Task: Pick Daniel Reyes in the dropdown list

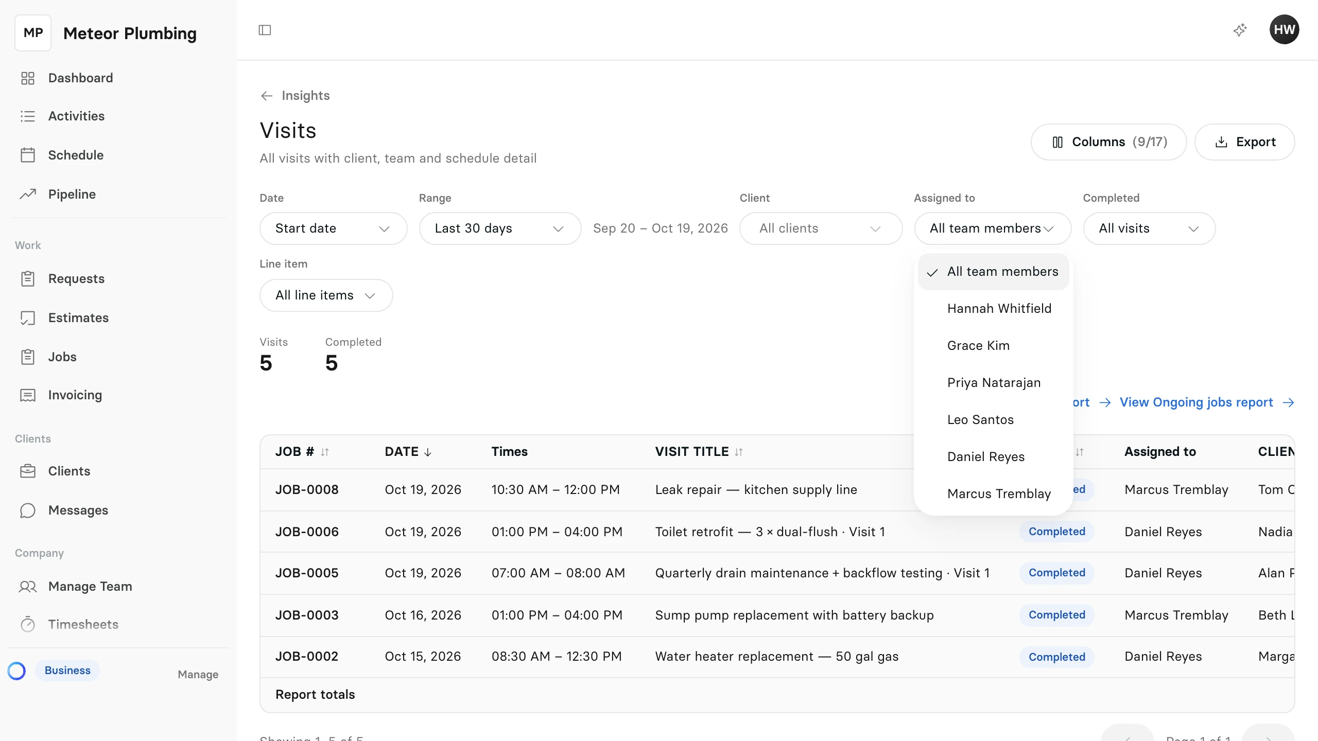Action: [993, 457]
